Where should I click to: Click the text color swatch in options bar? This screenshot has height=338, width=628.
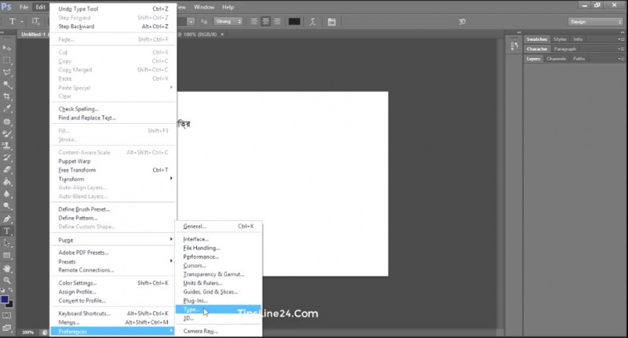point(294,22)
